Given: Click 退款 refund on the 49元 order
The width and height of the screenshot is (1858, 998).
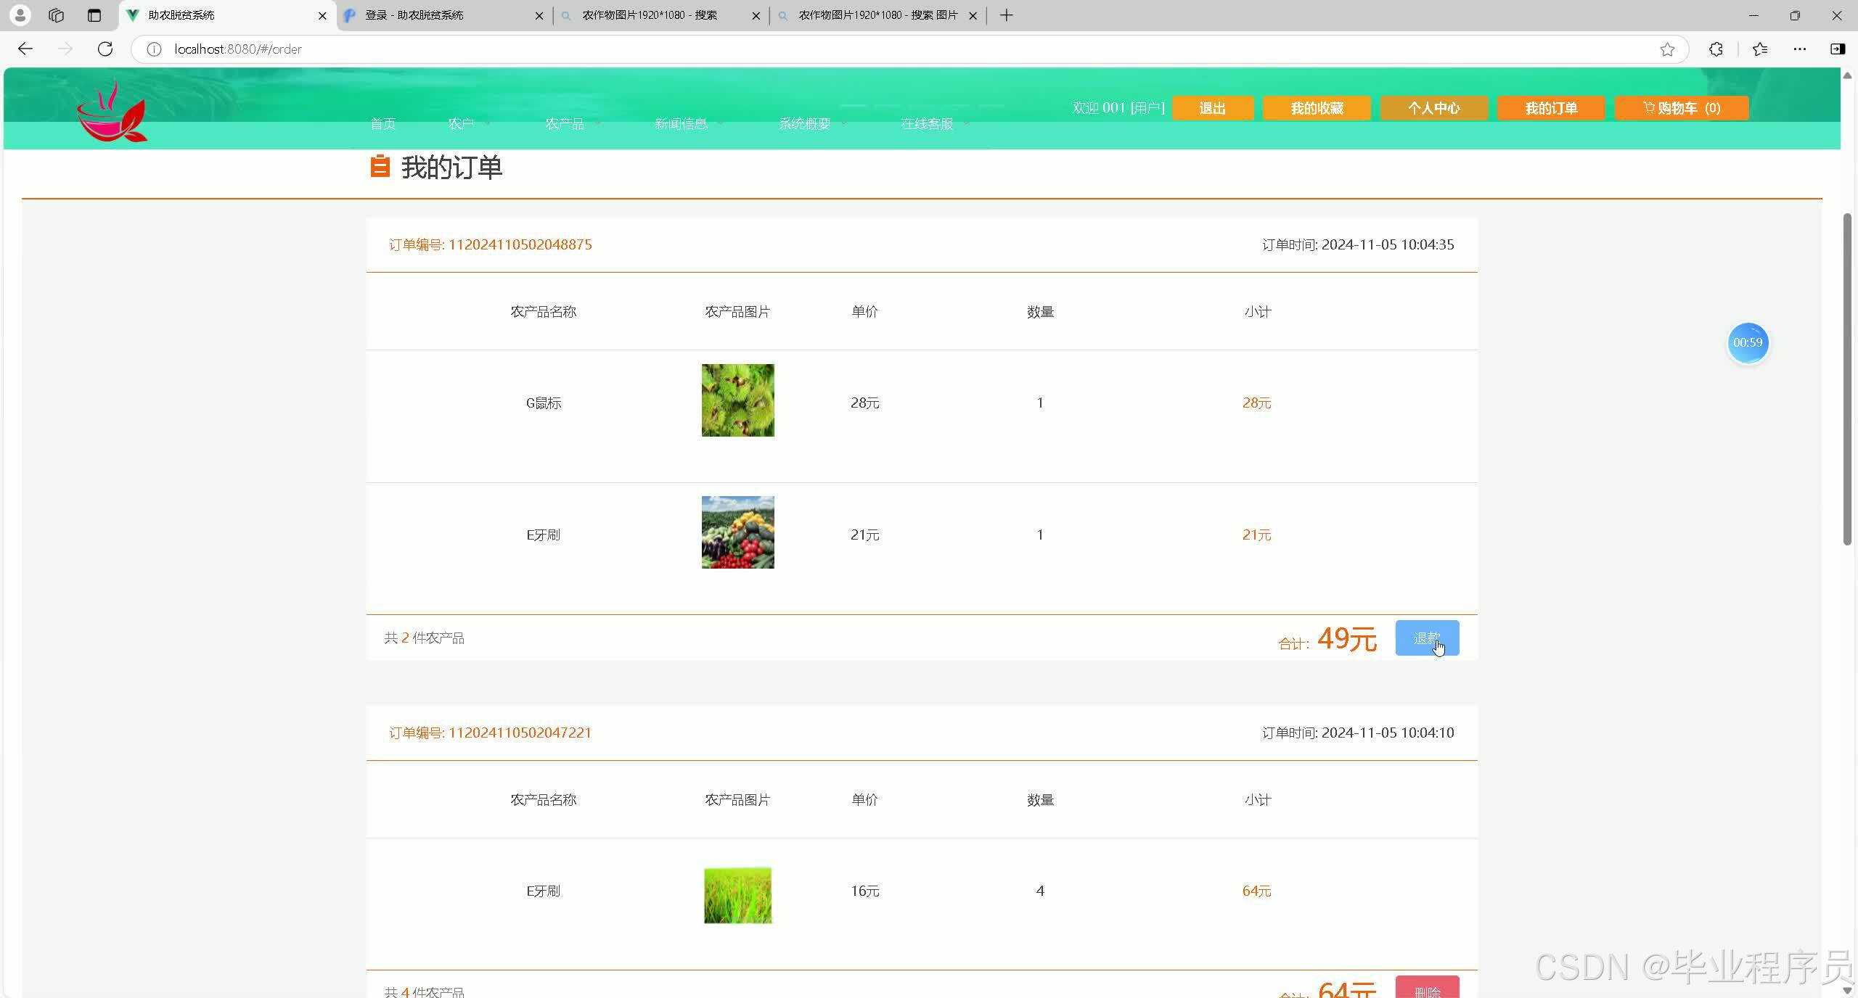Looking at the screenshot, I should [1427, 638].
